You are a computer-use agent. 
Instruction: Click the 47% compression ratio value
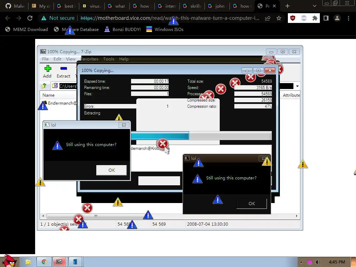pyautogui.click(x=253, y=106)
